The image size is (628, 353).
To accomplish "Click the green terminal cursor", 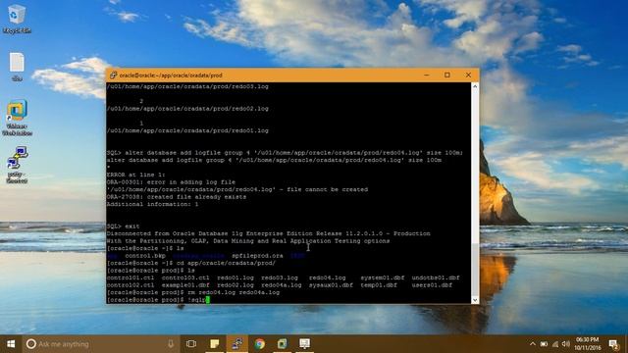I will (x=207, y=300).
